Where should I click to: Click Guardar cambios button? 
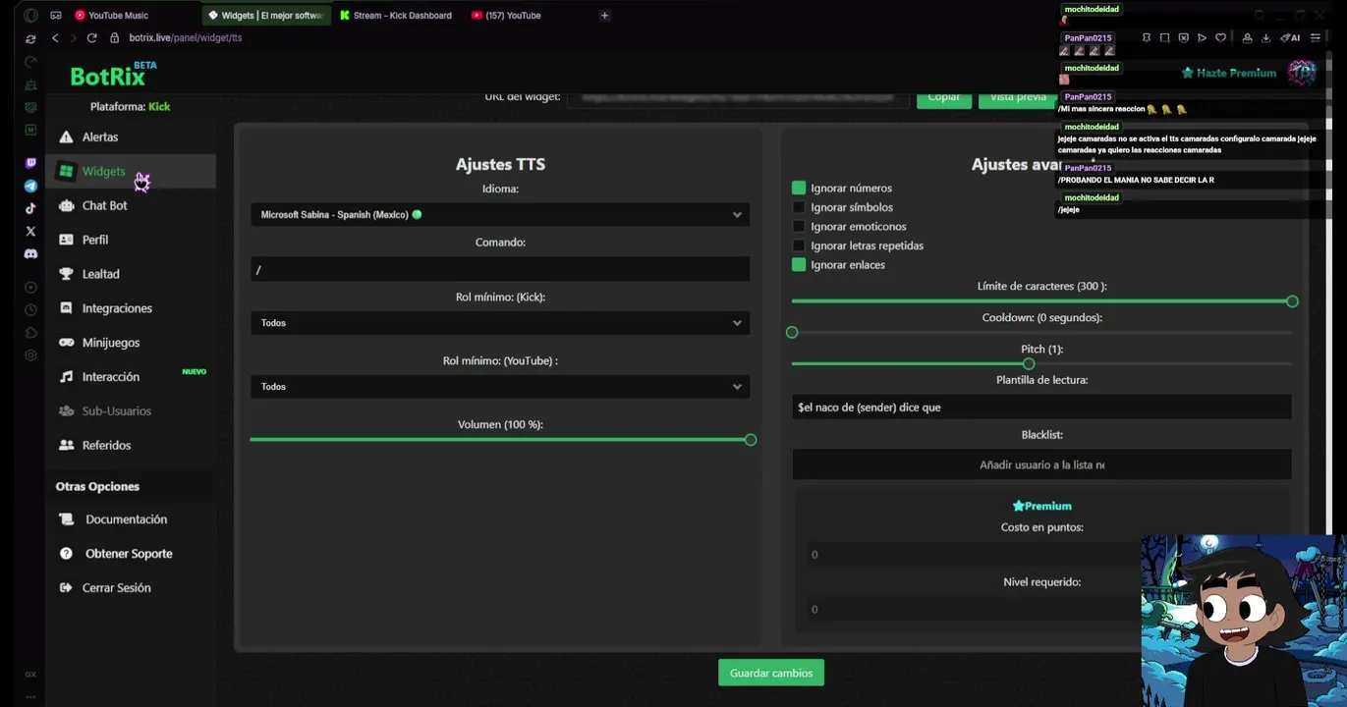(x=771, y=673)
